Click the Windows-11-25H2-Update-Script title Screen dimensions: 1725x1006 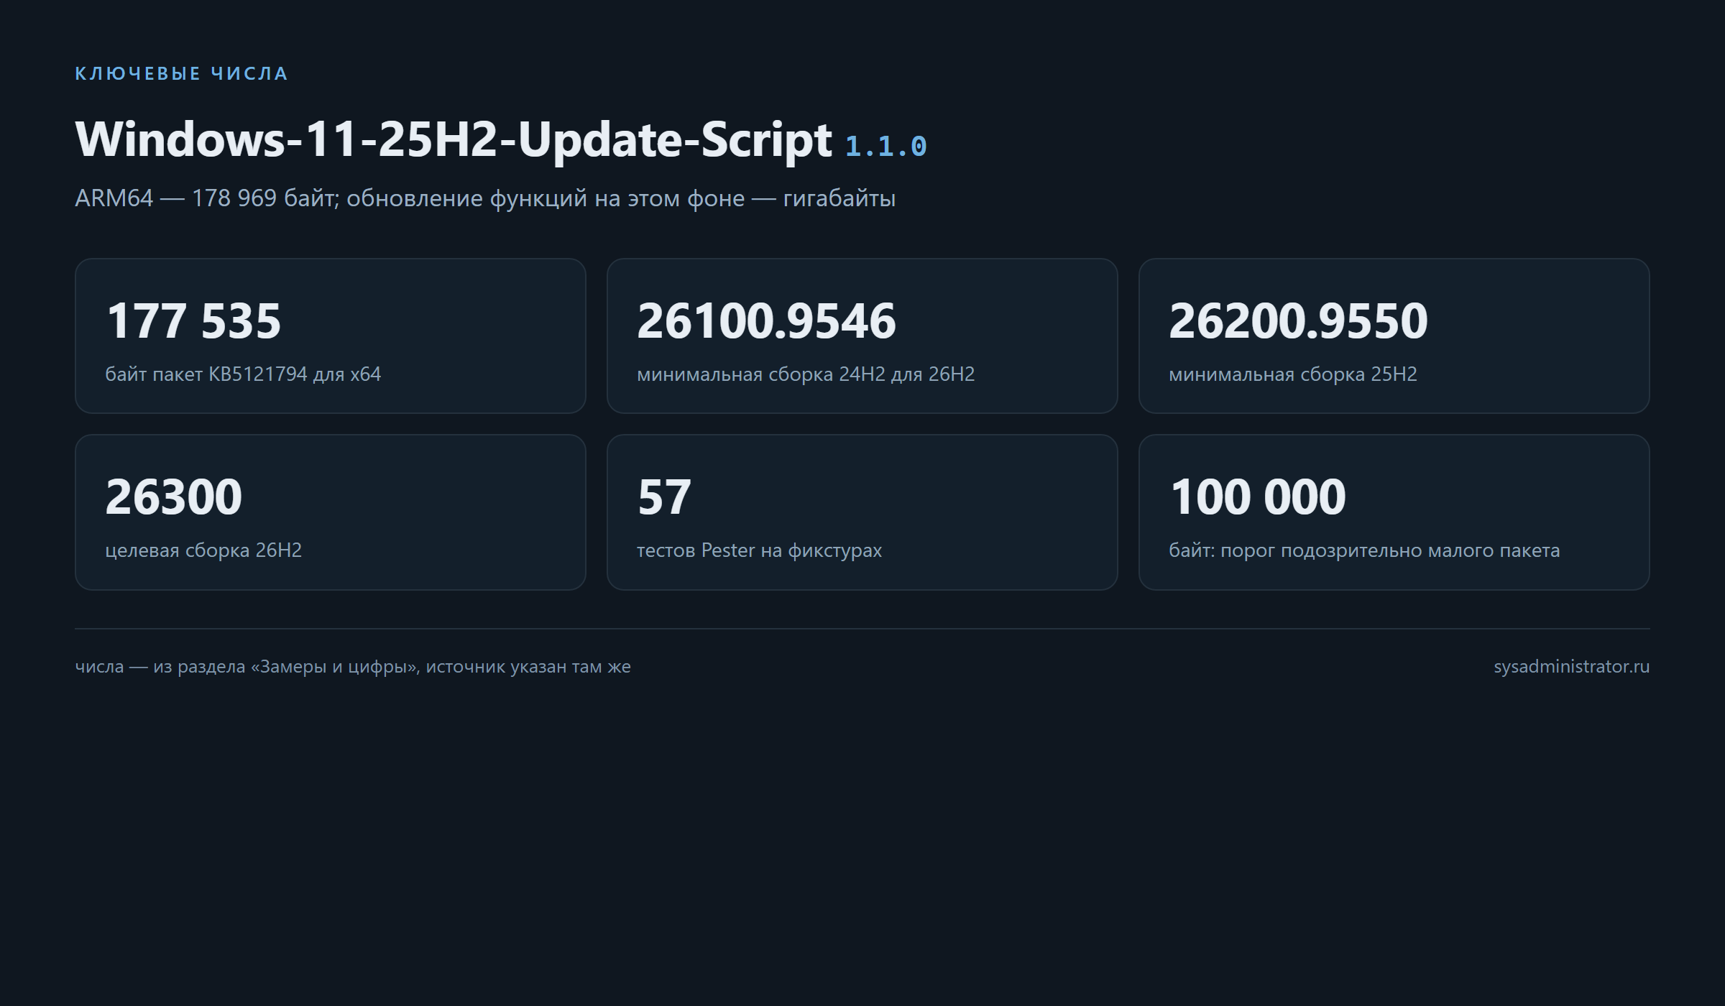tap(454, 139)
